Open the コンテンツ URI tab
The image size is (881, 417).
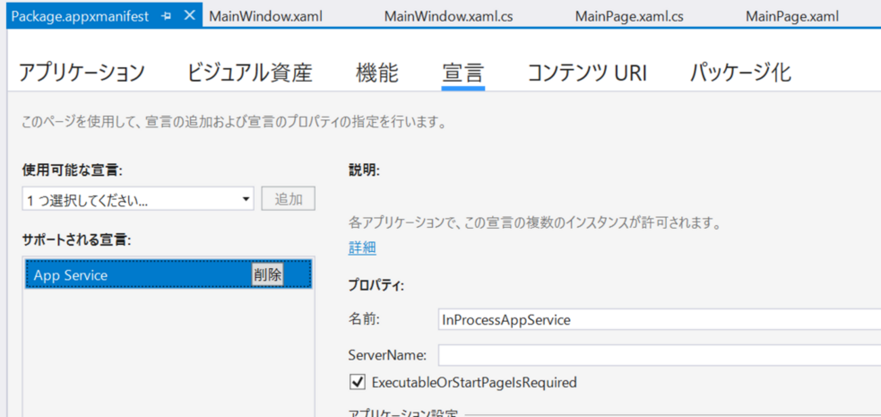588,72
